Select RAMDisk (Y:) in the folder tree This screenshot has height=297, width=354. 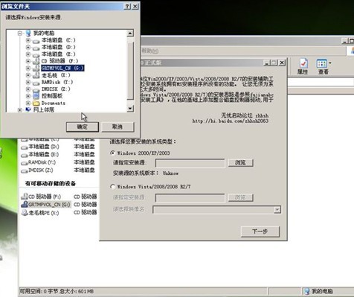(x=57, y=82)
